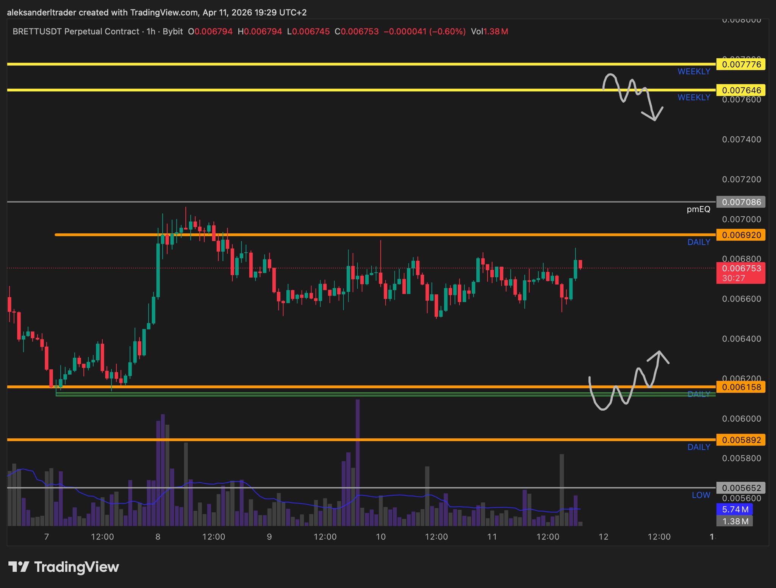Screen dimensions: 776x588
Task: Click the orange 0.005892 price label
Action: click(x=741, y=440)
